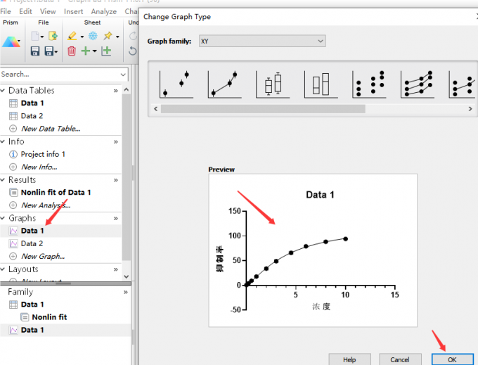Image resolution: width=478 pixels, height=365 pixels.
Task: Click the Cancel button
Action: click(400, 359)
